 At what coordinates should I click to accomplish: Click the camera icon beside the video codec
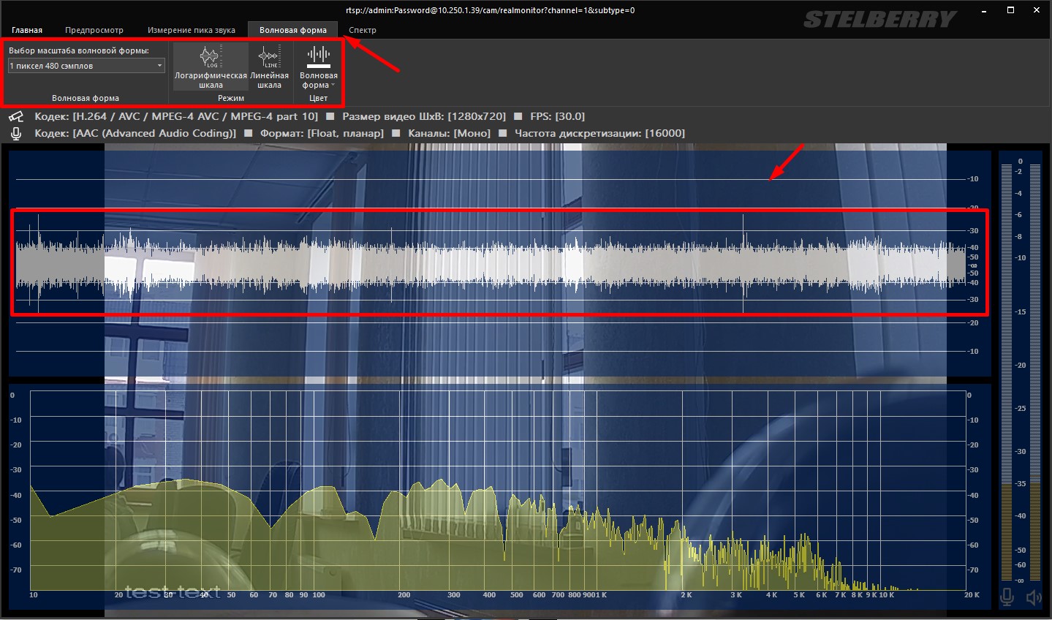(x=16, y=116)
